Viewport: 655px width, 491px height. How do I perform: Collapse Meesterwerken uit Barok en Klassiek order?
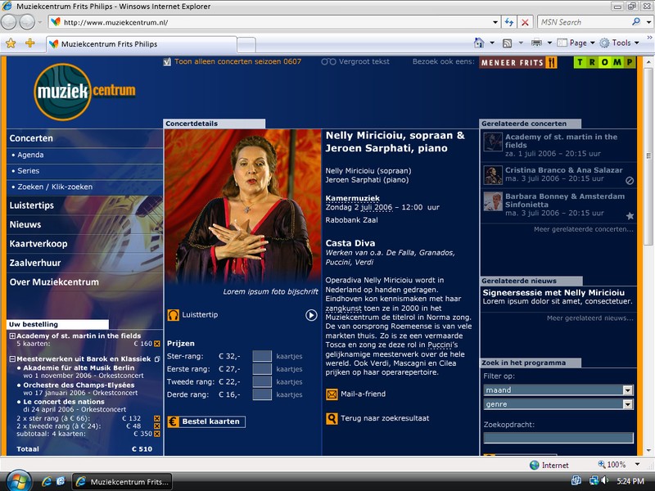coord(12,358)
